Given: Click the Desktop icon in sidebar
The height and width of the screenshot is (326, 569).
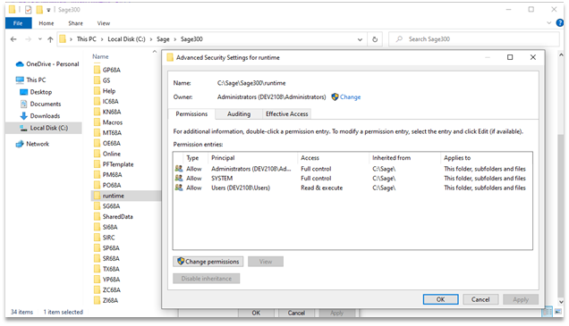Looking at the screenshot, I should (23, 92).
